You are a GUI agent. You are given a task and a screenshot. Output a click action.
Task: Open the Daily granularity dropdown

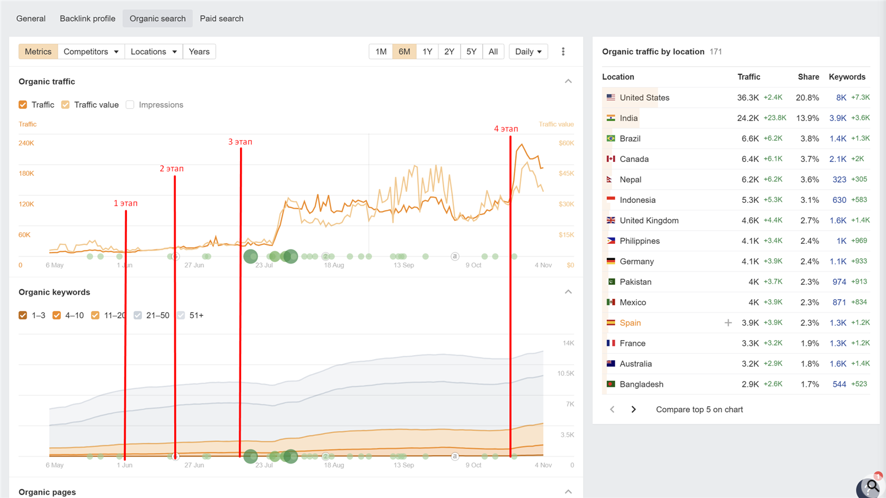coord(528,52)
